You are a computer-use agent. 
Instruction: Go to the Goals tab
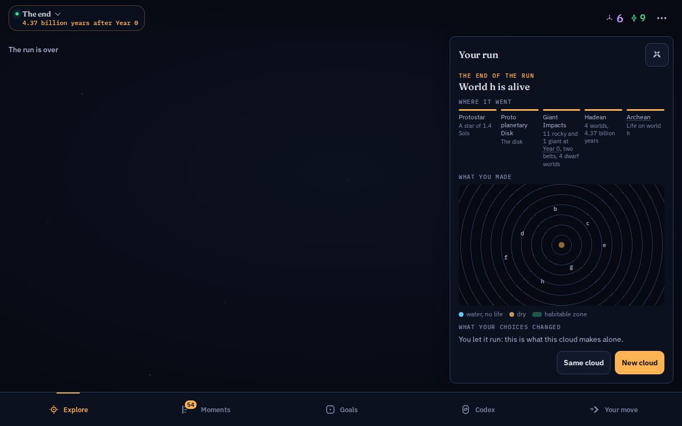click(342, 409)
